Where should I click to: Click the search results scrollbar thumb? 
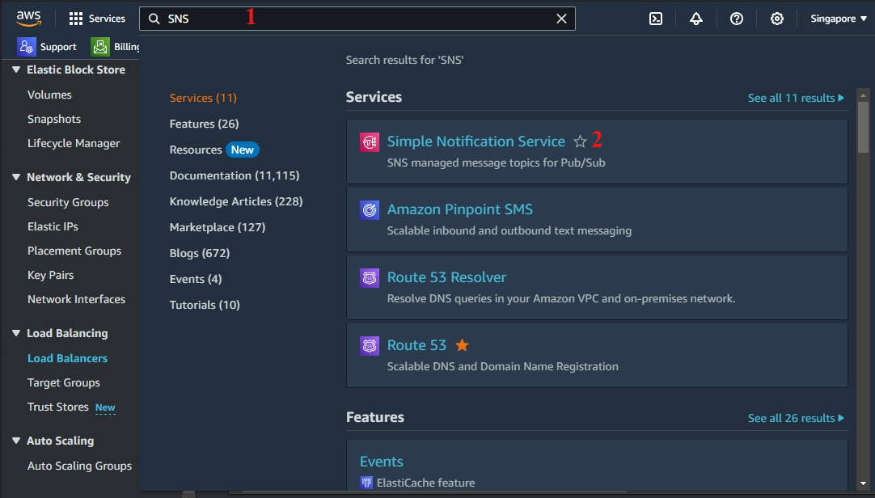(x=864, y=127)
